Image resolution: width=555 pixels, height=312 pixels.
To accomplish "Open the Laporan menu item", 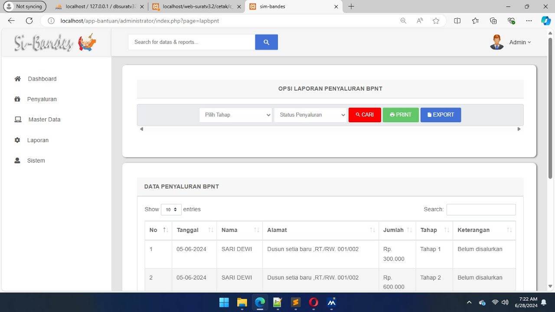I will click(38, 140).
